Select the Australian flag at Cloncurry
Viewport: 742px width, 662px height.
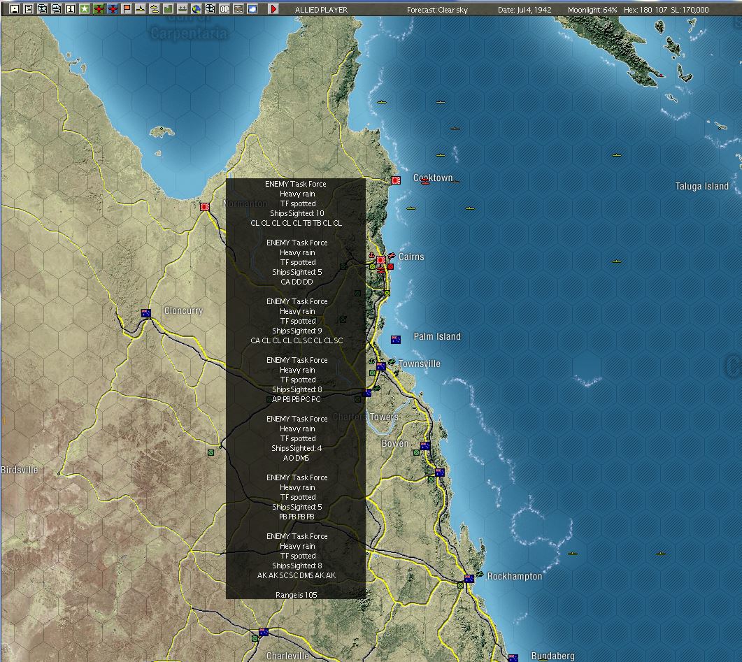click(146, 313)
